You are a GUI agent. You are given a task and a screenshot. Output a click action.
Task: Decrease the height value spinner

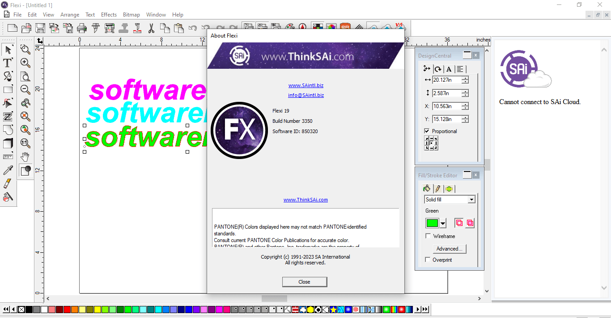point(465,95)
